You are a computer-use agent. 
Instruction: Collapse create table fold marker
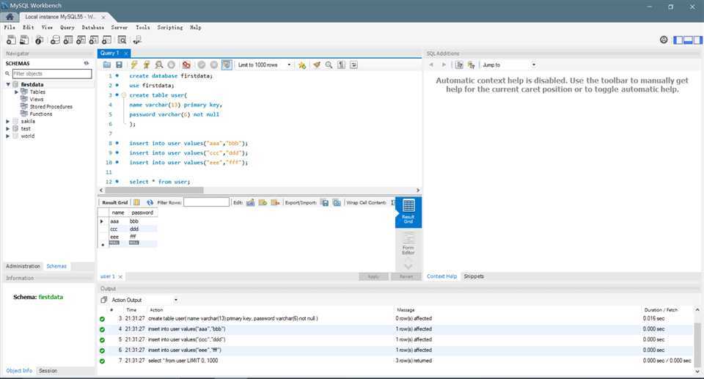[124, 95]
